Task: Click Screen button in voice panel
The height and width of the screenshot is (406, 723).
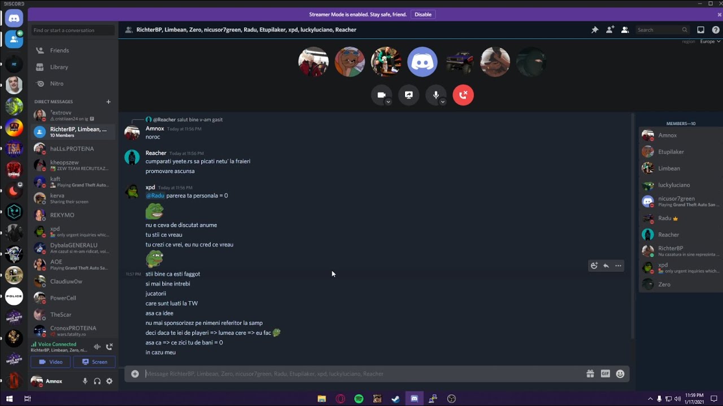Action: [95, 362]
